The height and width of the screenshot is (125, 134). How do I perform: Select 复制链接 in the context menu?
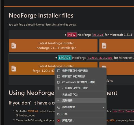tap(81, 101)
